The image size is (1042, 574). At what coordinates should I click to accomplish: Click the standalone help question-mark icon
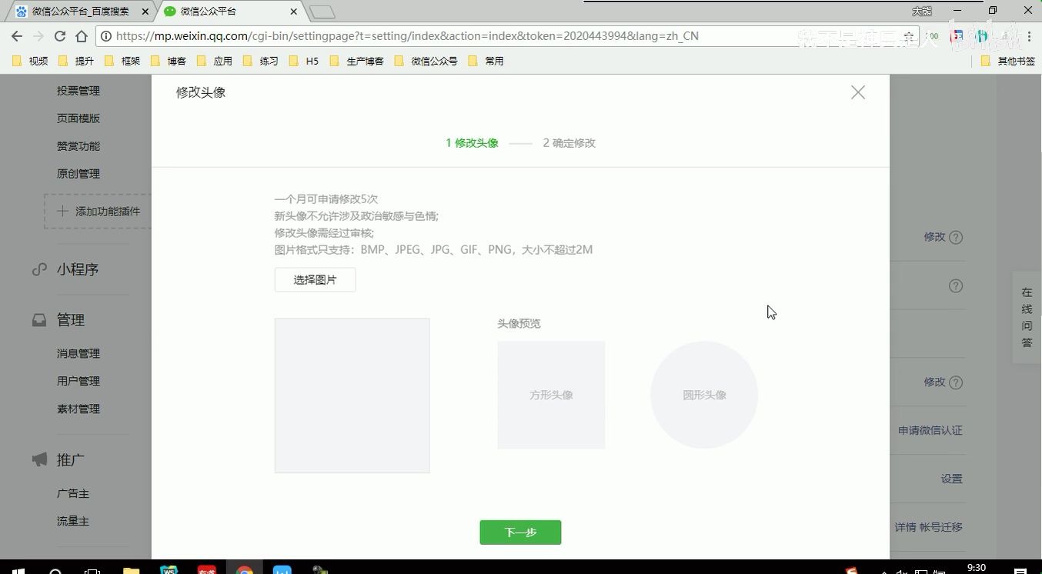[956, 286]
